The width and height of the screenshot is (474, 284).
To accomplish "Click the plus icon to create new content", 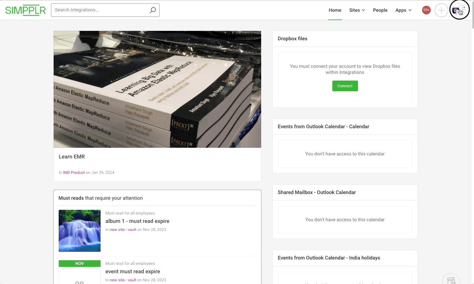I will 441,10.
